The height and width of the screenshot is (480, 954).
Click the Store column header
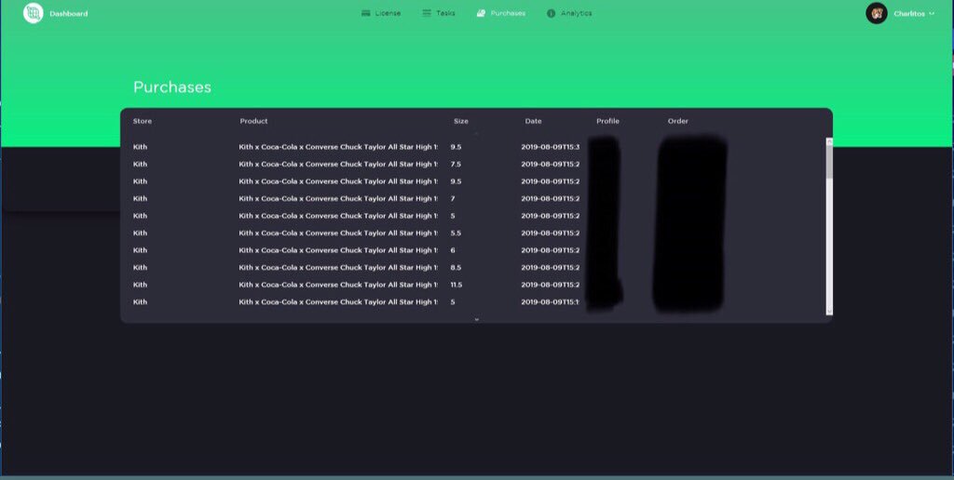(x=143, y=121)
